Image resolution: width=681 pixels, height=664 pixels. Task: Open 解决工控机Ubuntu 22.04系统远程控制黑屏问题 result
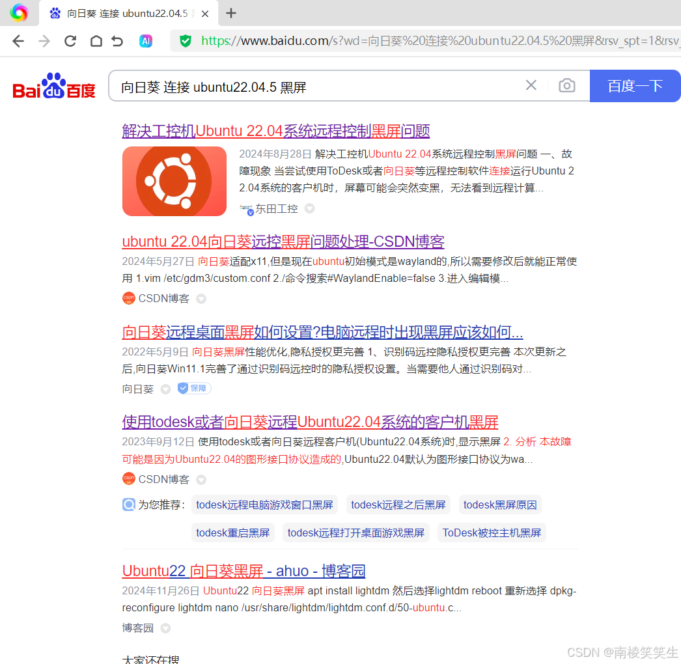(x=276, y=131)
